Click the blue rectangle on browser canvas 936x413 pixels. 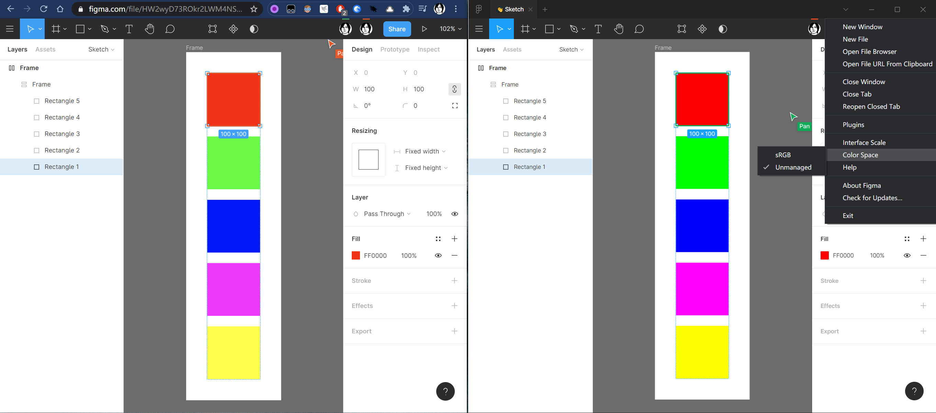[x=233, y=226]
